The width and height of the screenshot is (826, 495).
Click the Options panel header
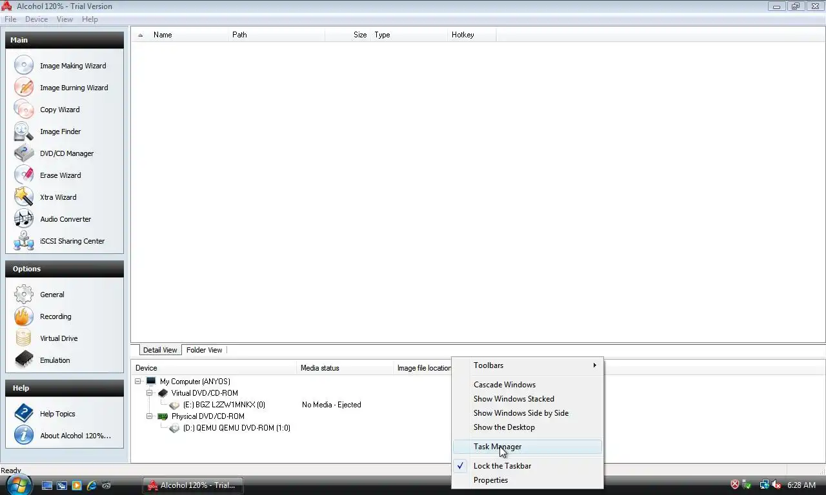[65, 269]
